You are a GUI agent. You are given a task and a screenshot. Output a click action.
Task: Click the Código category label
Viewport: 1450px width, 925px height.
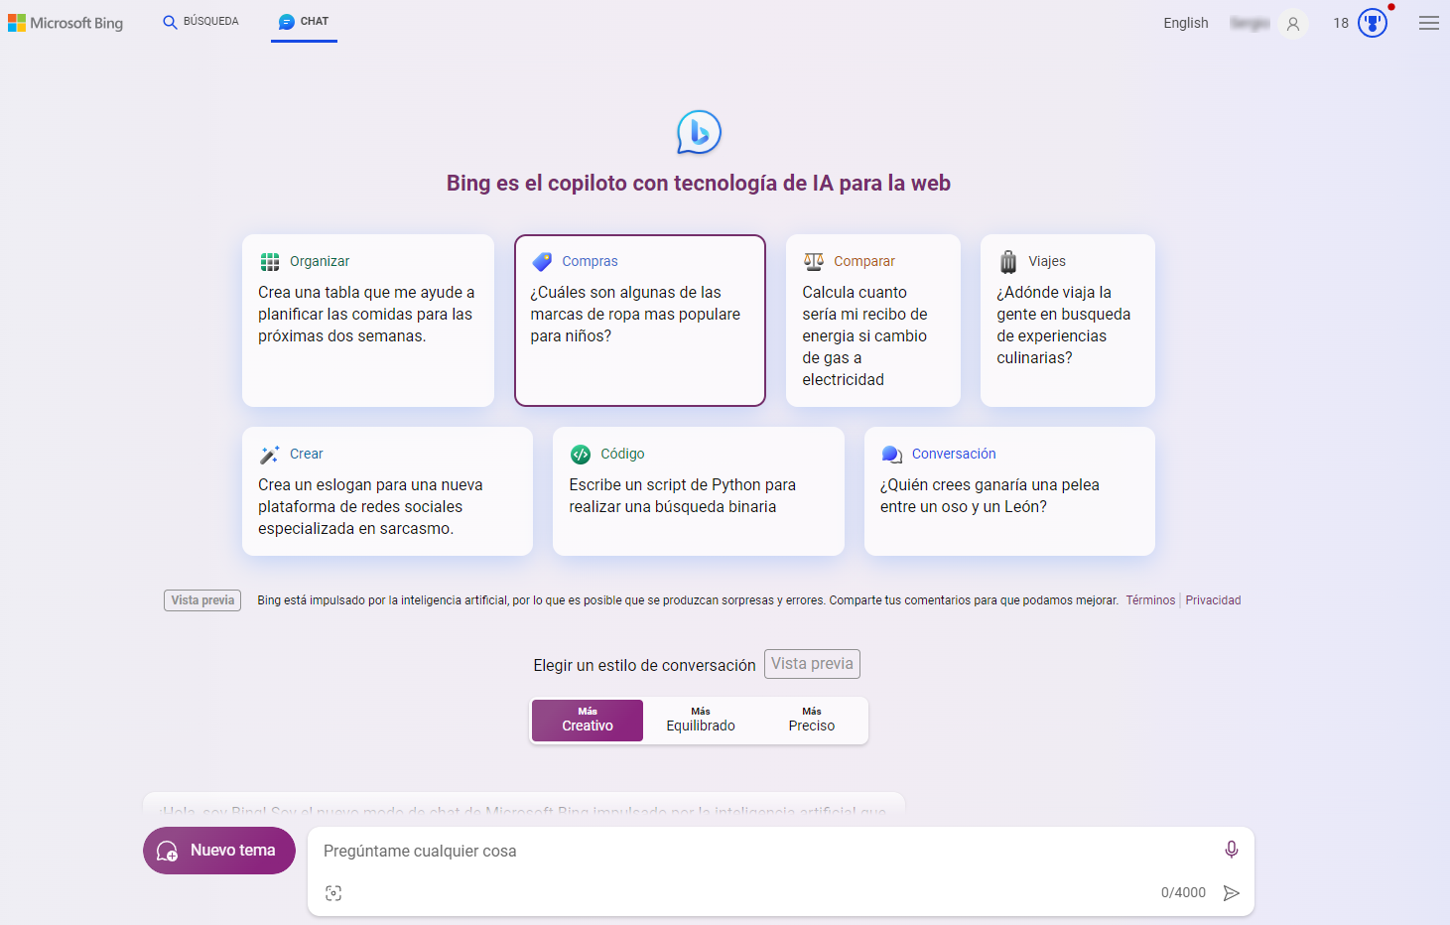click(x=622, y=454)
